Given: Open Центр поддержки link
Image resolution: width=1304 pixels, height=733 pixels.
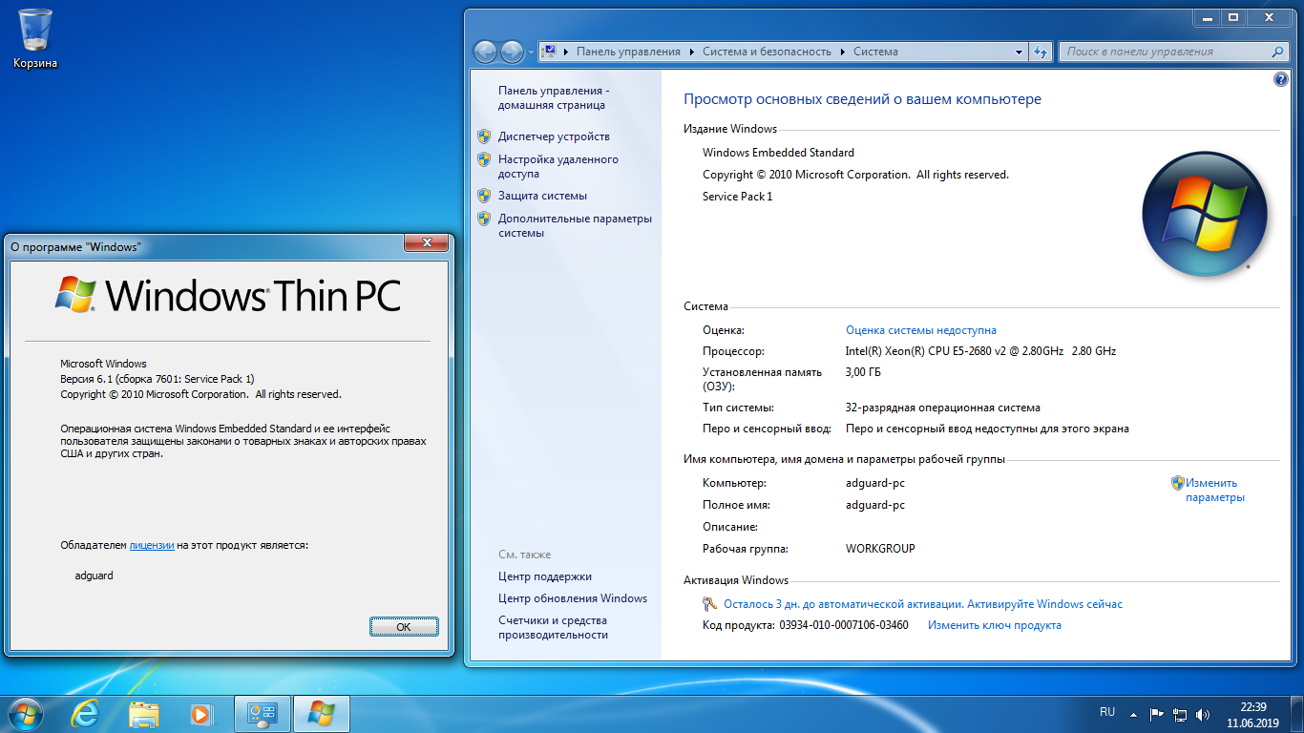Looking at the screenshot, I should 545,576.
